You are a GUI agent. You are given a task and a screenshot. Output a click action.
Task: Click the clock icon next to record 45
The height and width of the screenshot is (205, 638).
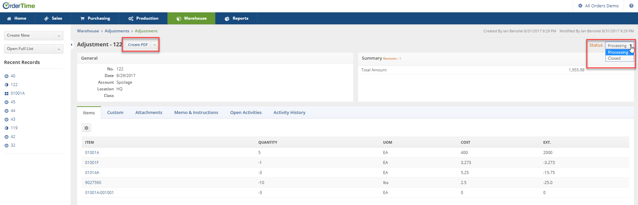pos(6,102)
